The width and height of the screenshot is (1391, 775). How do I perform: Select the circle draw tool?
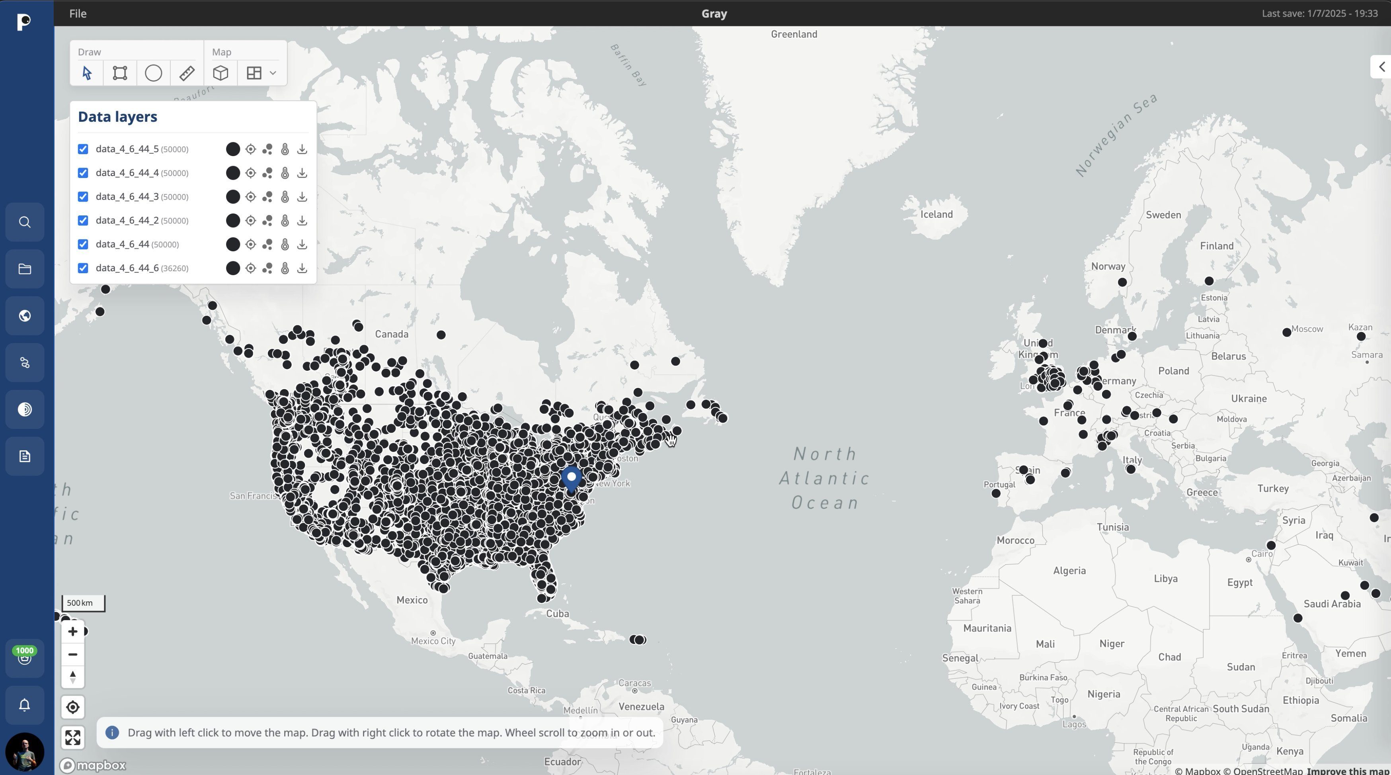point(153,73)
